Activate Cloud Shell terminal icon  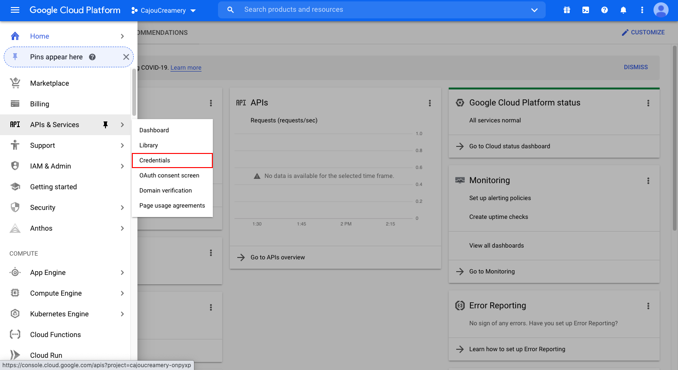[586, 10]
